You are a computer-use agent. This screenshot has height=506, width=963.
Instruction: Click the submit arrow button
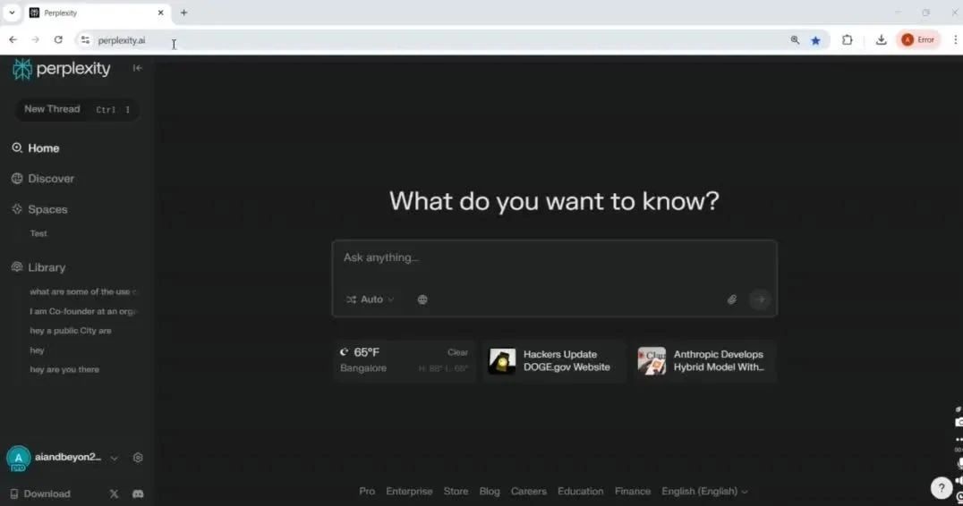click(x=761, y=299)
